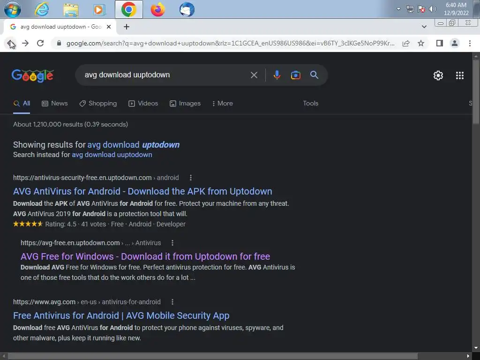Image resolution: width=480 pixels, height=360 pixels.
Task: Open AVG Free for Windows Uptodown result
Action: (x=145, y=256)
